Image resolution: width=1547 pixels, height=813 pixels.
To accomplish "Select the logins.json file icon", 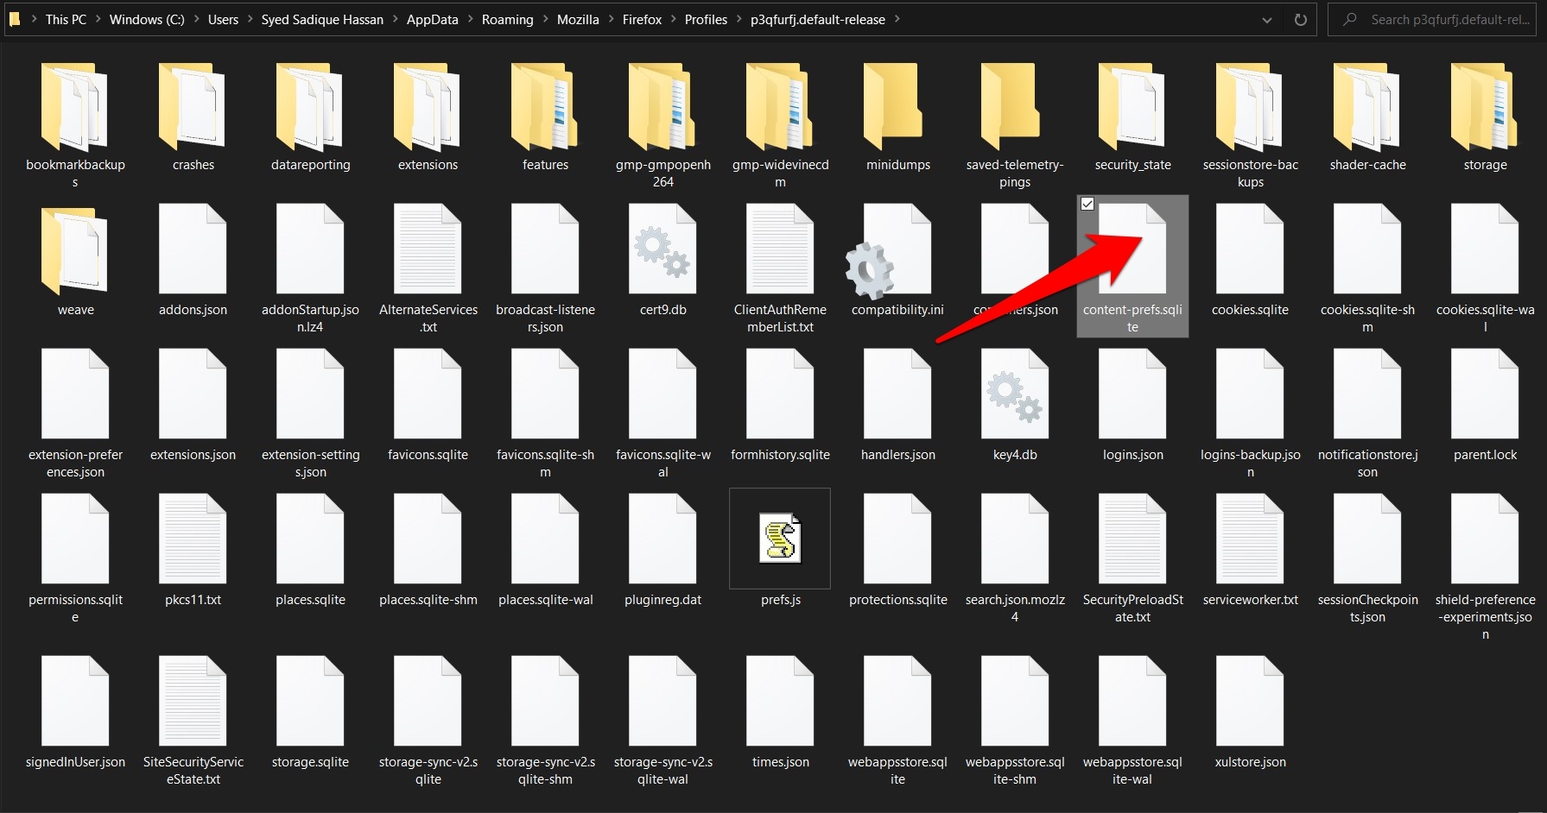I will 1132,394.
